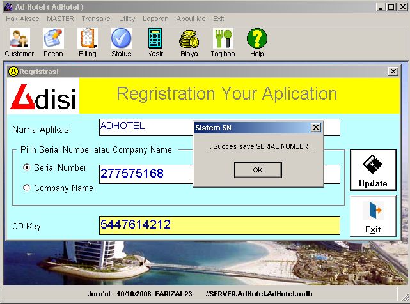410x304 pixels.
Task: Open the MASTER menu
Action: [x=60, y=19]
